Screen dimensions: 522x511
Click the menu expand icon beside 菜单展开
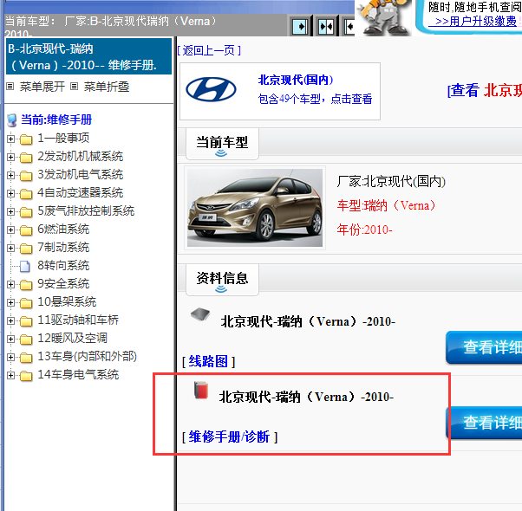10,87
